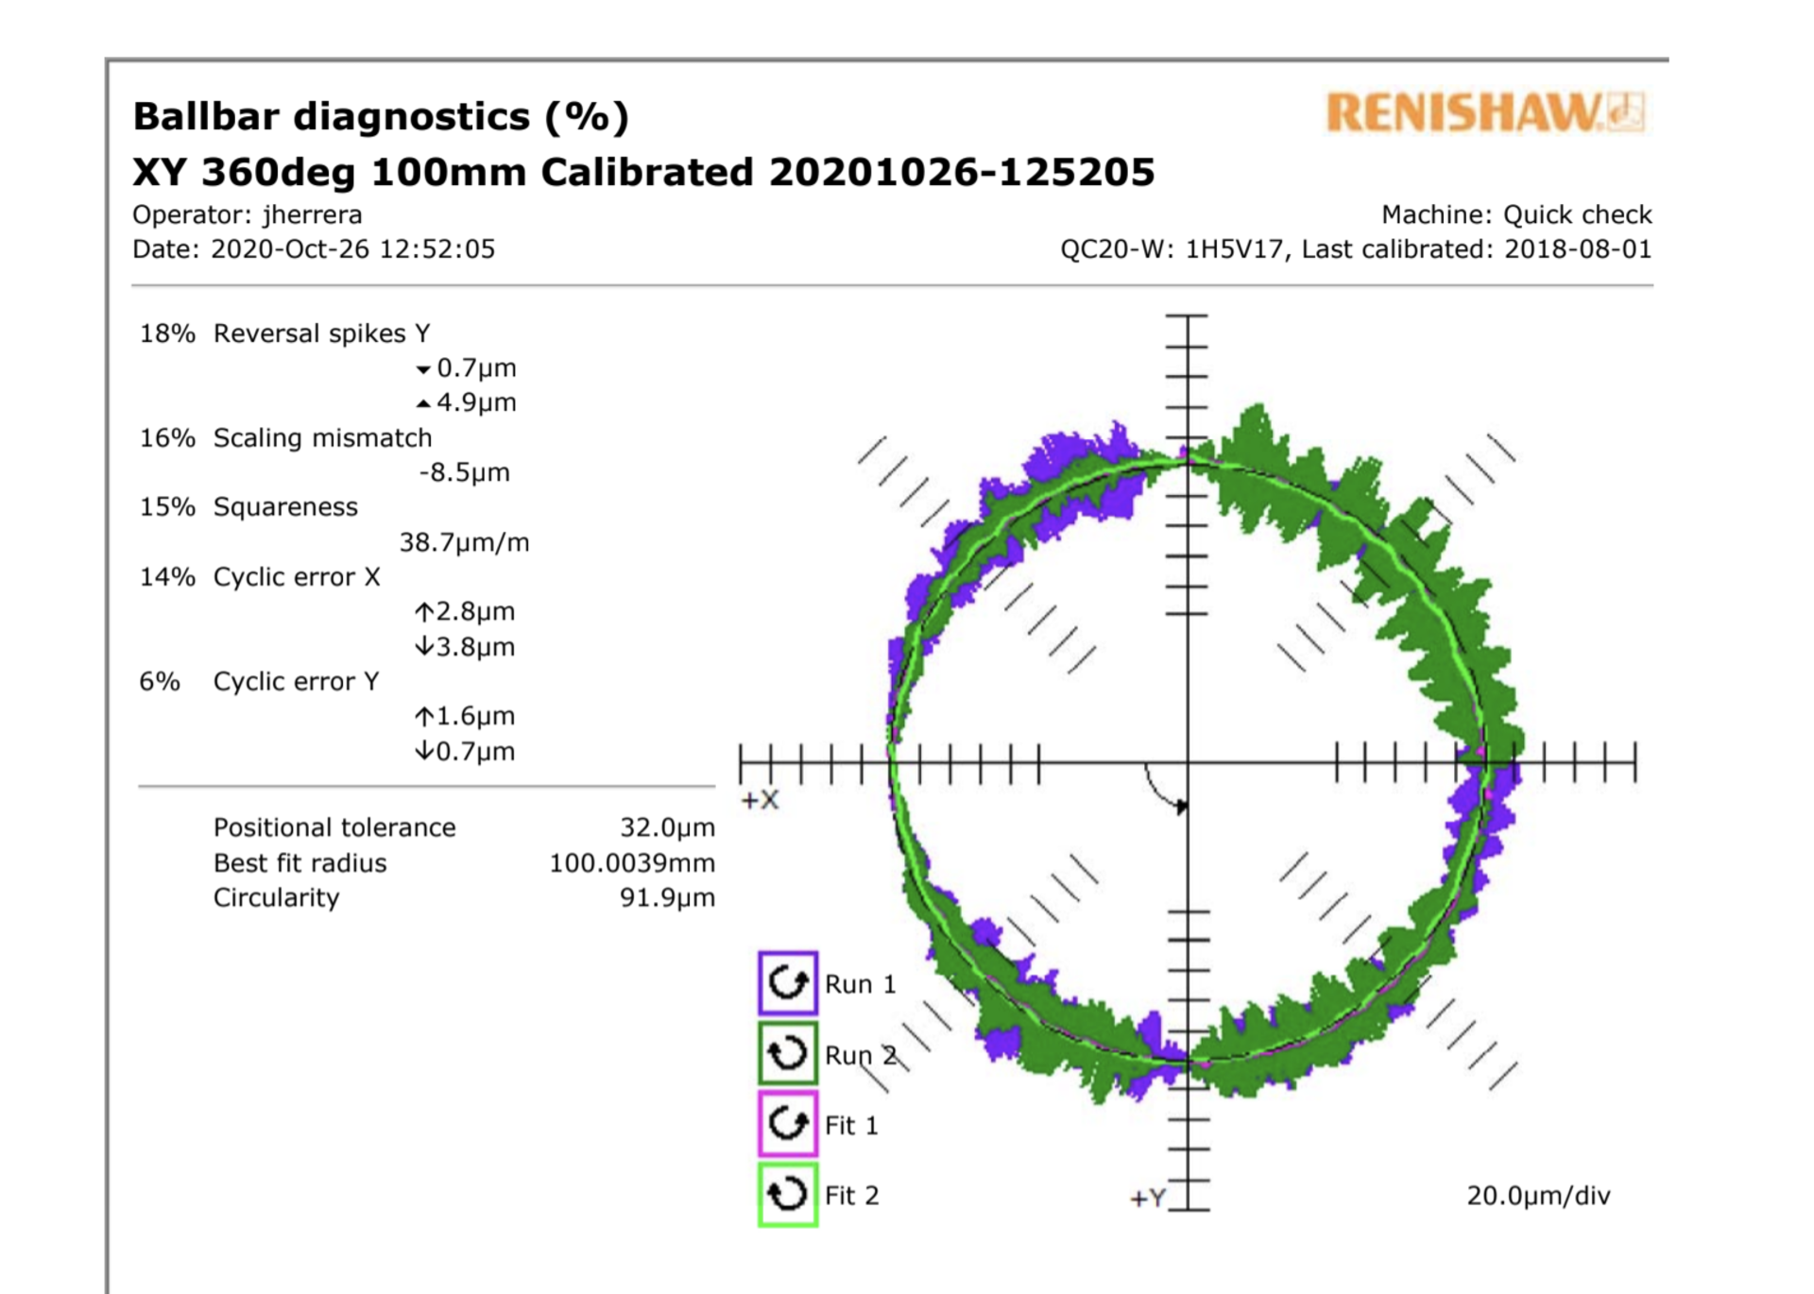Click the 'Reversal spikes Y' label

(321, 333)
